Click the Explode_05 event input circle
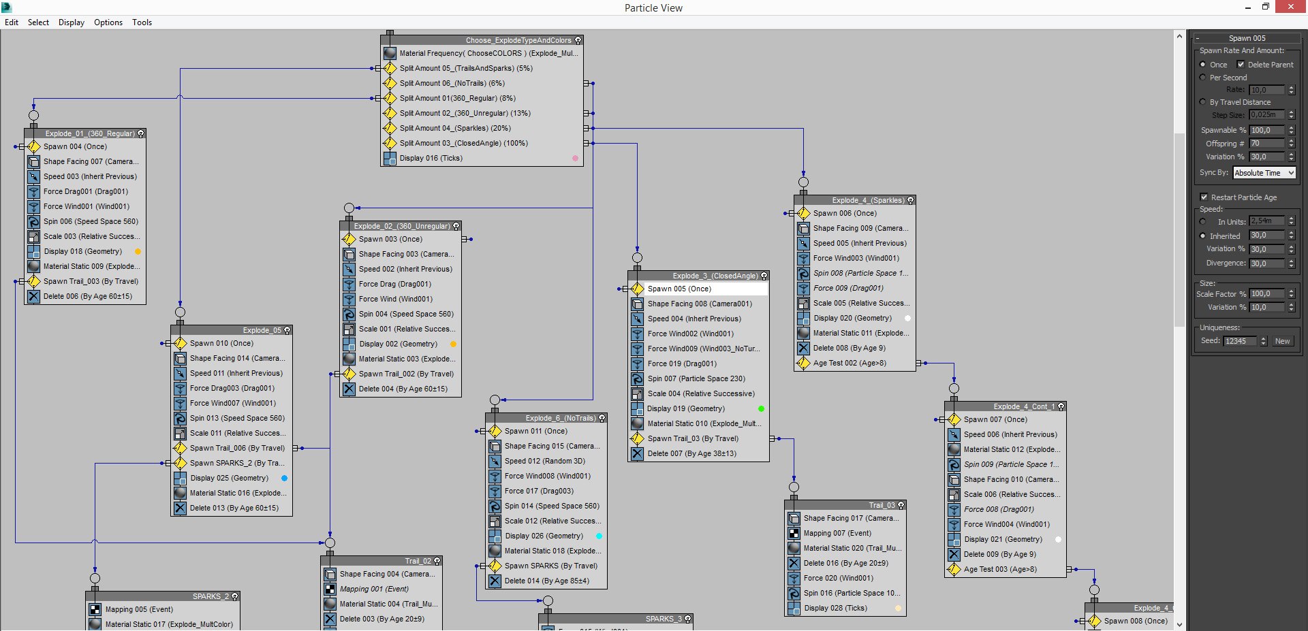This screenshot has width=1308, height=631. 180,312
